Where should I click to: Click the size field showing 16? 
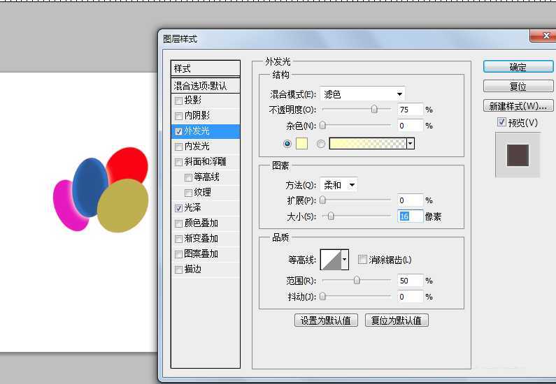tap(411, 216)
